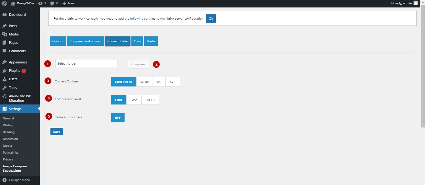Switch to the plugin Media tab

click(151, 41)
